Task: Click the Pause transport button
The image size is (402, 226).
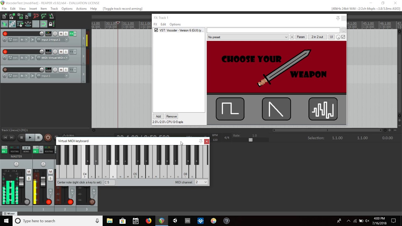Action: [x=38, y=137]
